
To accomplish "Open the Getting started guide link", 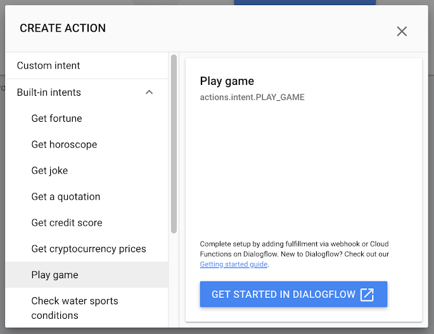I will pyautogui.click(x=234, y=264).
